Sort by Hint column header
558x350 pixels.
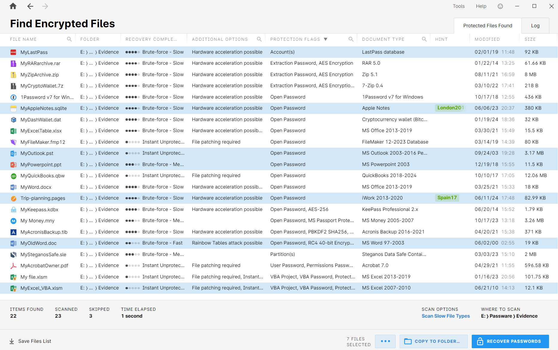pyautogui.click(x=441, y=39)
